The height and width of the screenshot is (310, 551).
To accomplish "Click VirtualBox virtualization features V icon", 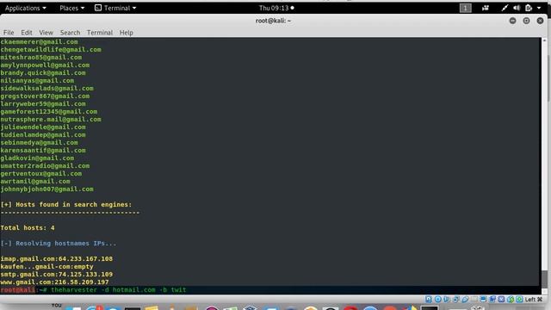I will point(501,299).
